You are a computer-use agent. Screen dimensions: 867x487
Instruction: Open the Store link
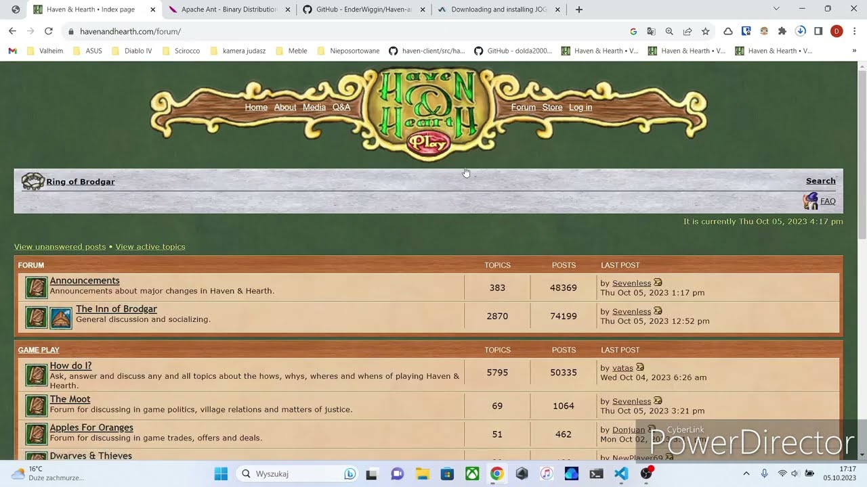click(552, 107)
